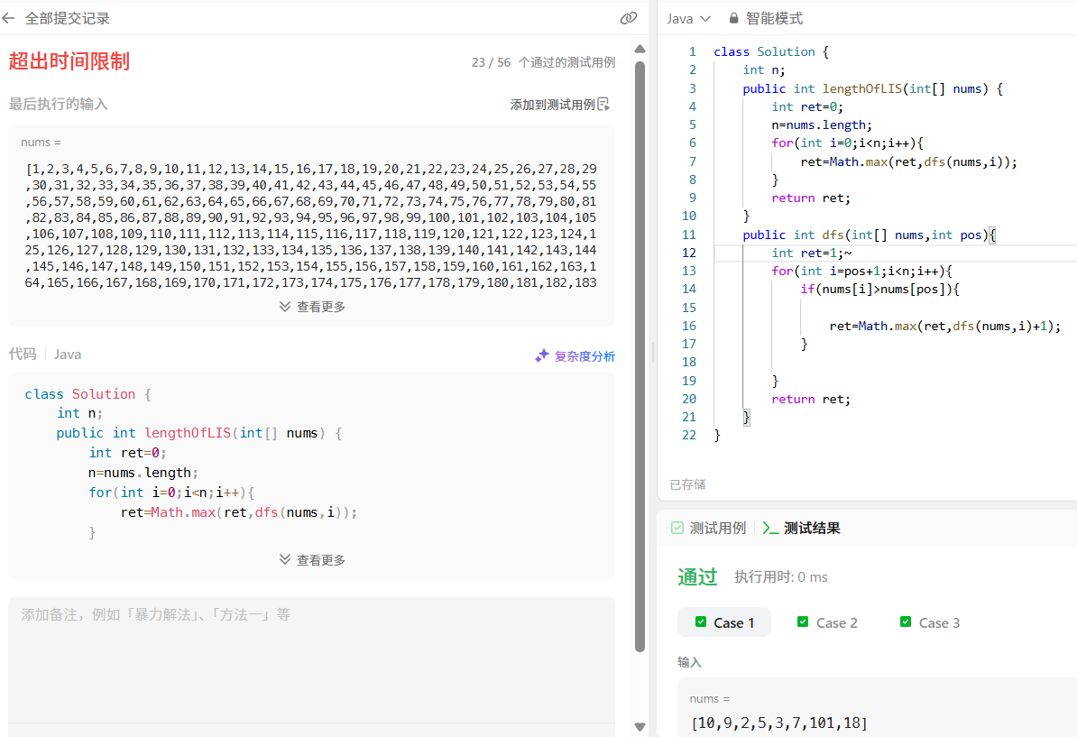Click '执行用时: 0 ms' text
1077x737 pixels.
click(x=781, y=577)
